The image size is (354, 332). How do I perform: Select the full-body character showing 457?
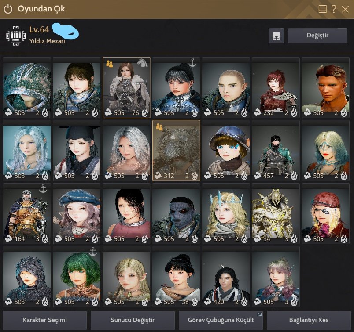(x=276, y=151)
